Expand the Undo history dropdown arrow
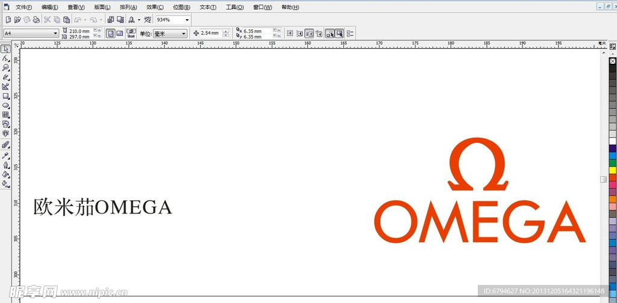Image resolution: width=617 pixels, height=303 pixels. click(x=85, y=20)
